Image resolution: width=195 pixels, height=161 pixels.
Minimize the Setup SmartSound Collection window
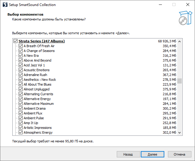coord(160,5)
